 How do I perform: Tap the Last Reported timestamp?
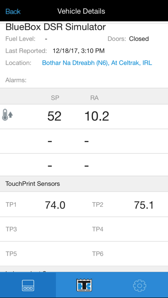[x=78, y=51]
